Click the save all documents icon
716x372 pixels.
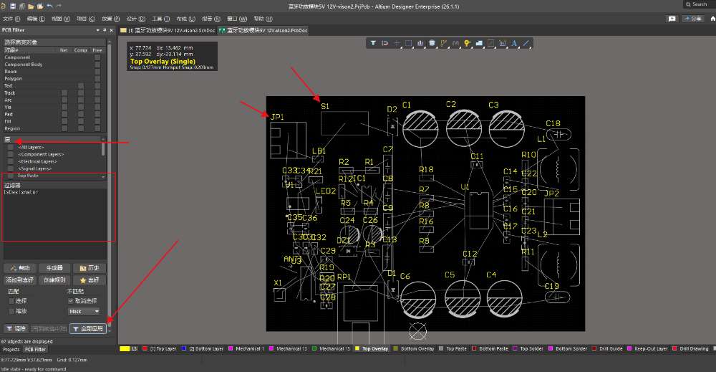(22, 6)
